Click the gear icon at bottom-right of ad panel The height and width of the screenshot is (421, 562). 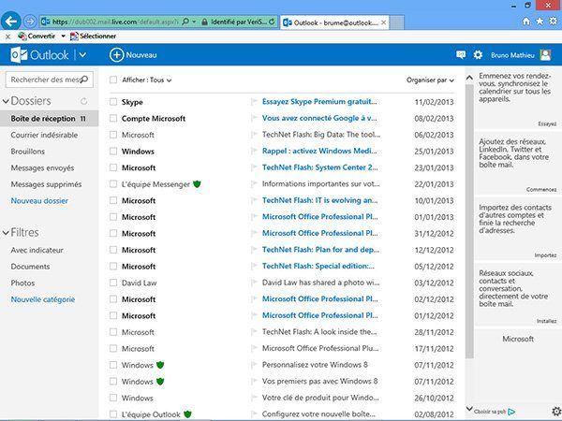coord(556,411)
